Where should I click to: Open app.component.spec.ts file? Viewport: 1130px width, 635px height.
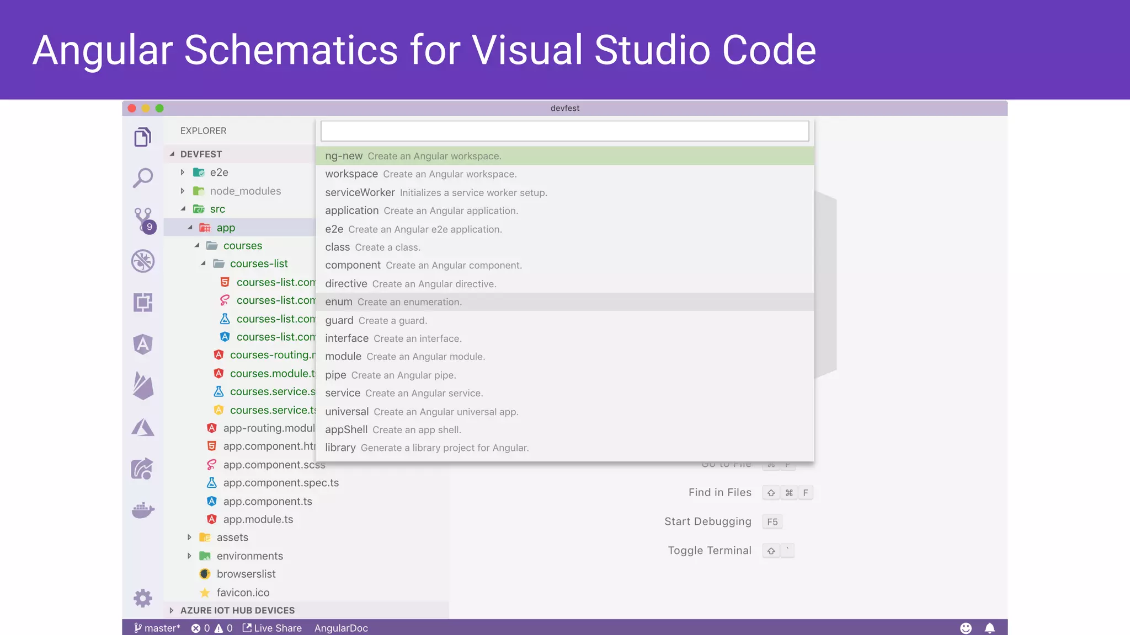pyautogui.click(x=281, y=483)
